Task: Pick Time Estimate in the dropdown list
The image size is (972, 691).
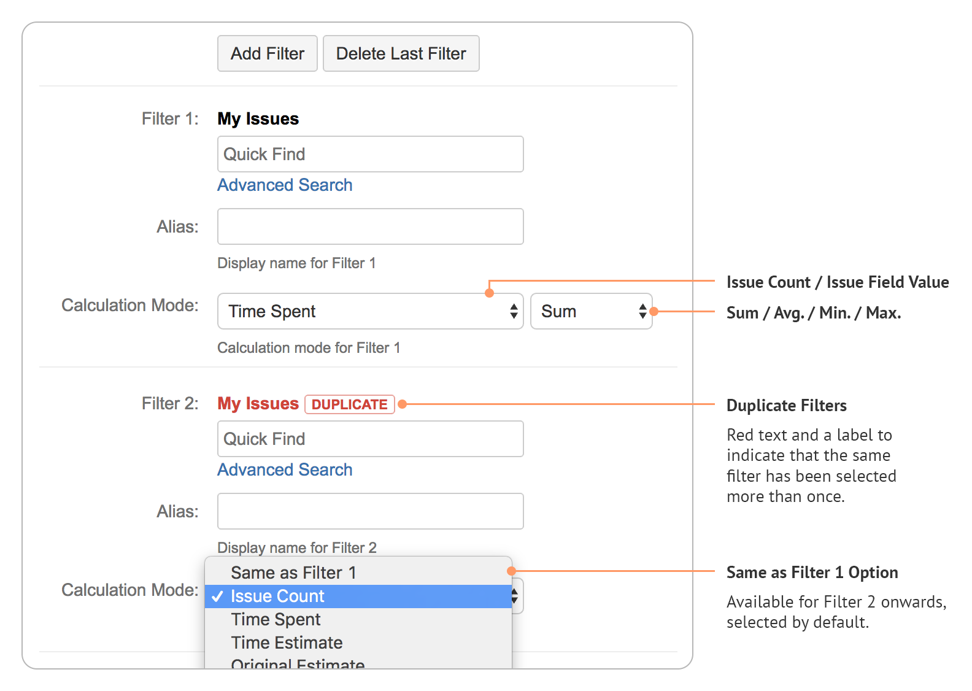Action: coord(287,643)
